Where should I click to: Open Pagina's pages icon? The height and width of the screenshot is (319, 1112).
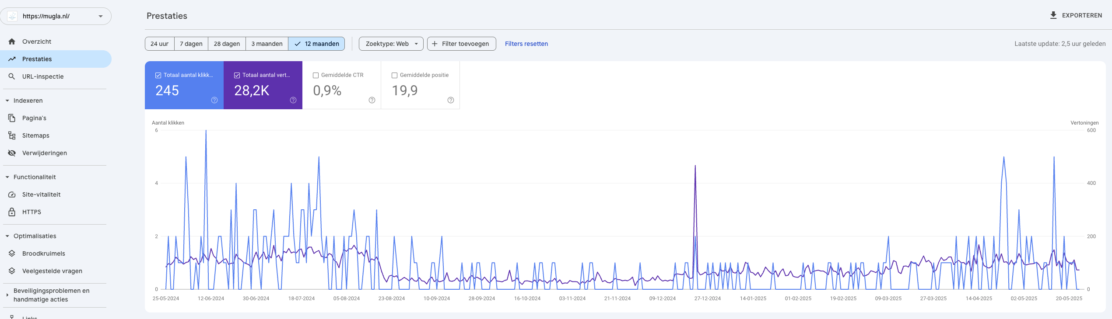point(12,118)
